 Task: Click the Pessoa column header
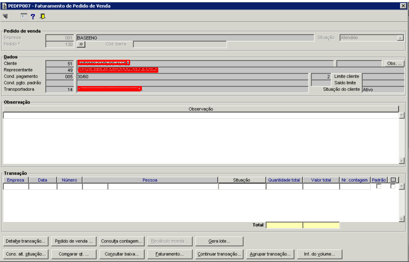point(150,180)
